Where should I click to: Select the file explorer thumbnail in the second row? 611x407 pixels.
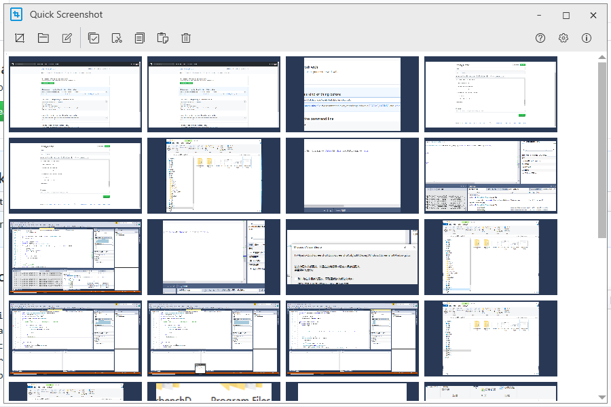click(x=214, y=176)
